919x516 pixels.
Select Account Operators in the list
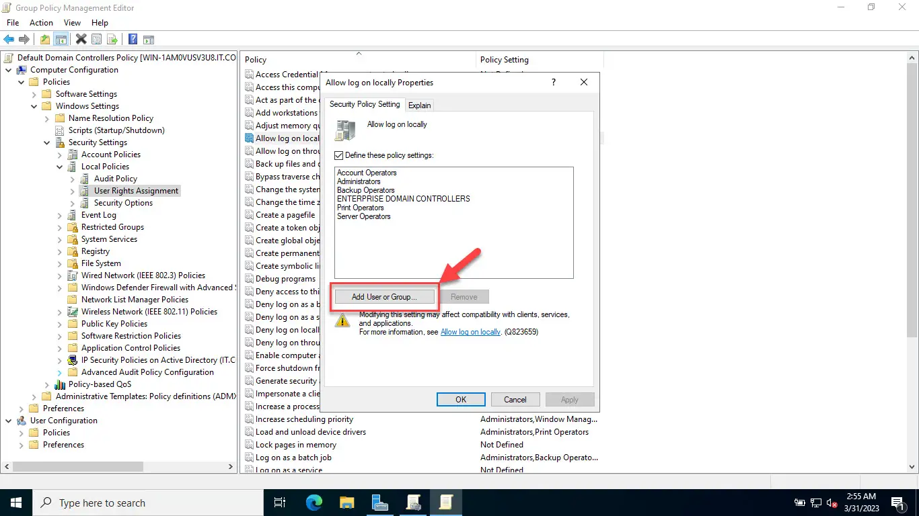pos(367,173)
